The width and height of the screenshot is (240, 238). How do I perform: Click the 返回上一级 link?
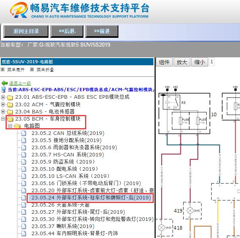pyautogui.click(x=20, y=83)
